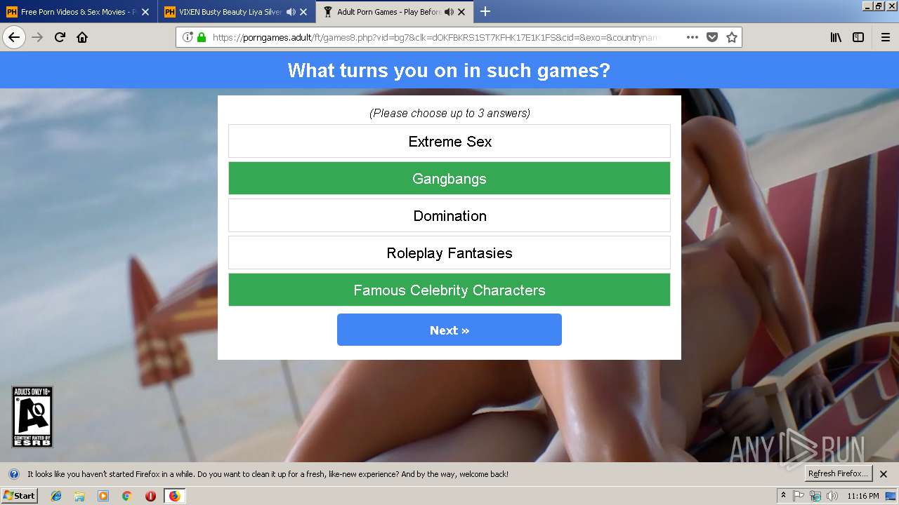Open a new tab with plus button
The height and width of the screenshot is (505, 899).
485,11
